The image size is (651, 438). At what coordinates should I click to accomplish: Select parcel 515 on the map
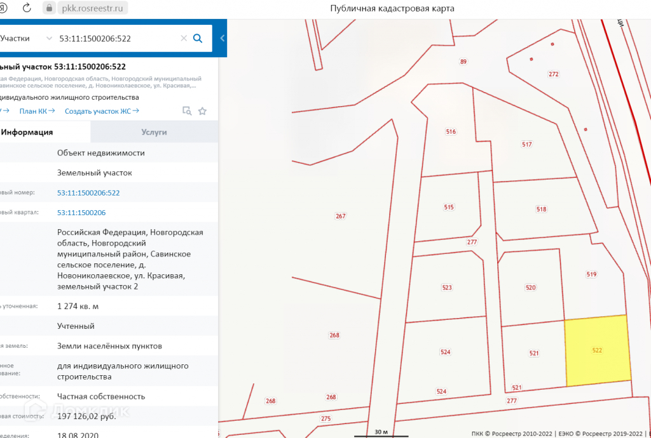[449, 207]
